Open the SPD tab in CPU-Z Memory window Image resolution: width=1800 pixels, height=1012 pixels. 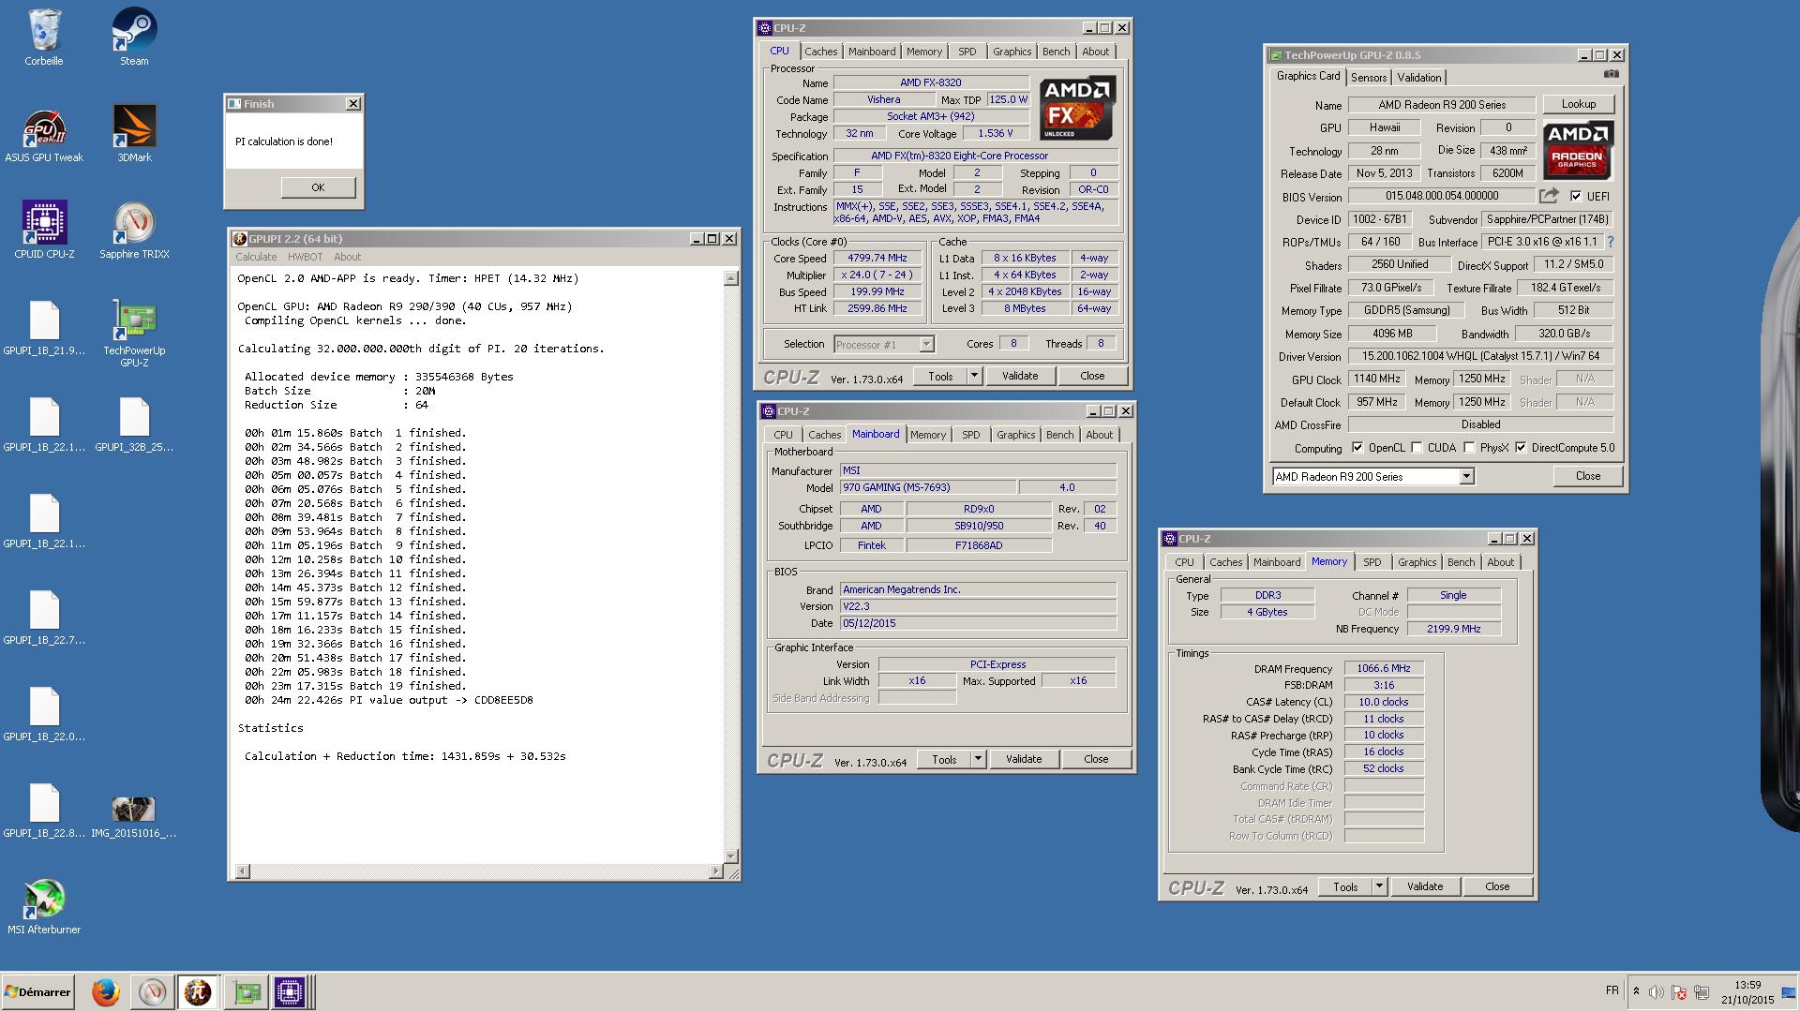1372,562
